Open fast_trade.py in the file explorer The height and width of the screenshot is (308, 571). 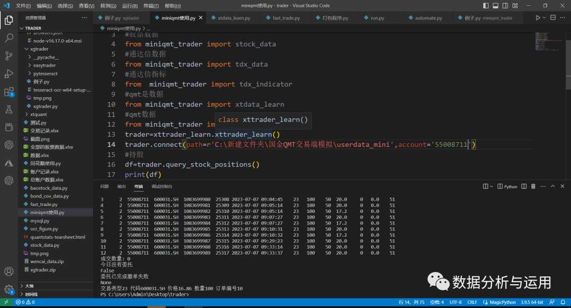pyautogui.click(x=43, y=204)
